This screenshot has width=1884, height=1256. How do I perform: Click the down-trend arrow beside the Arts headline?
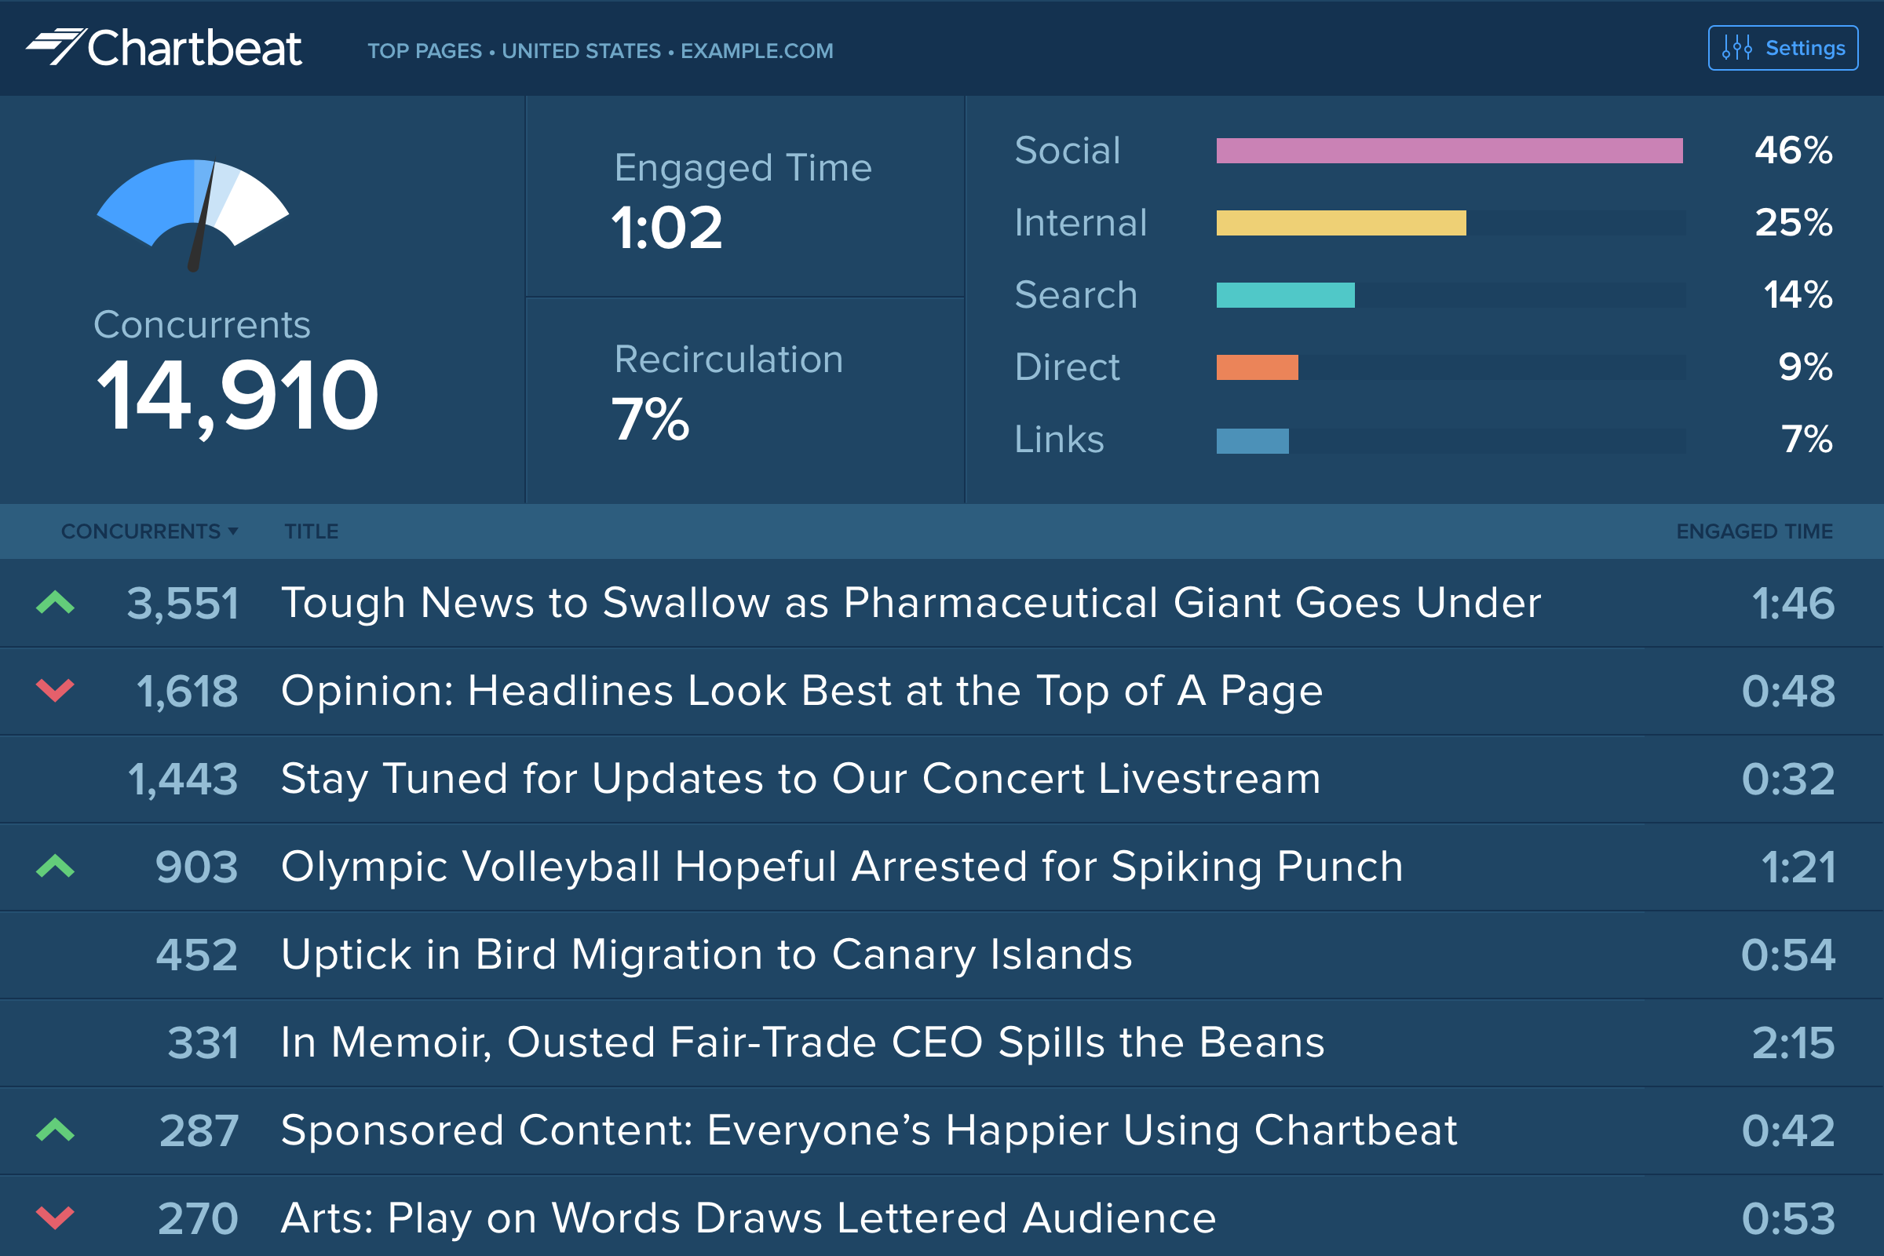54,1219
